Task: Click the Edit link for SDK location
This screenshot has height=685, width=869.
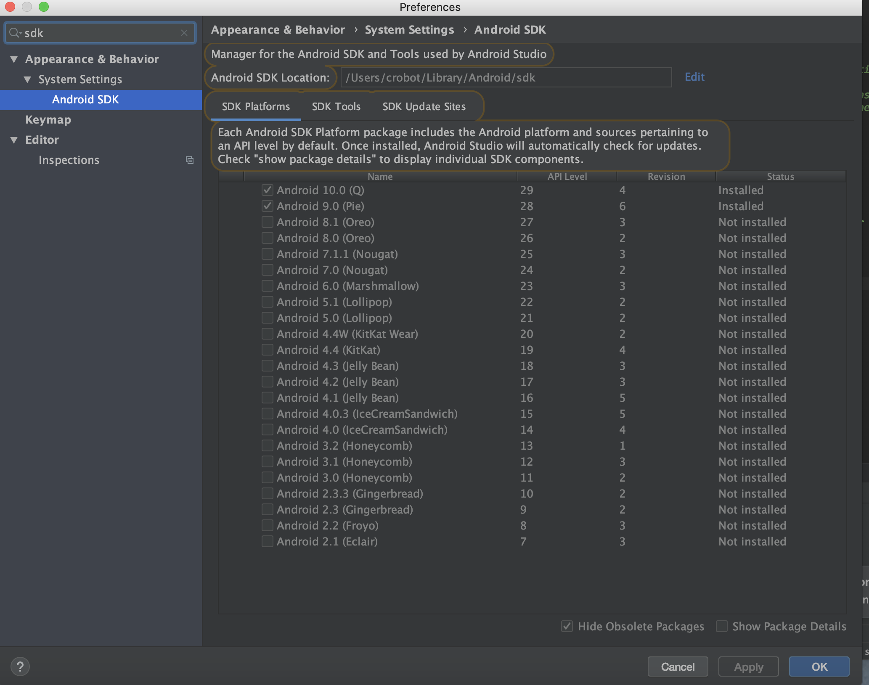Action: (x=694, y=77)
